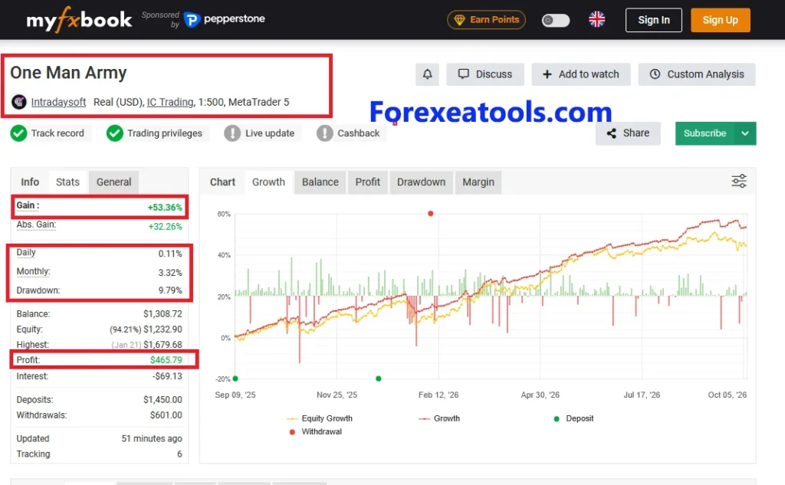Open the Discuss button
Image resolution: width=785 pixels, height=485 pixels.
point(485,74)
